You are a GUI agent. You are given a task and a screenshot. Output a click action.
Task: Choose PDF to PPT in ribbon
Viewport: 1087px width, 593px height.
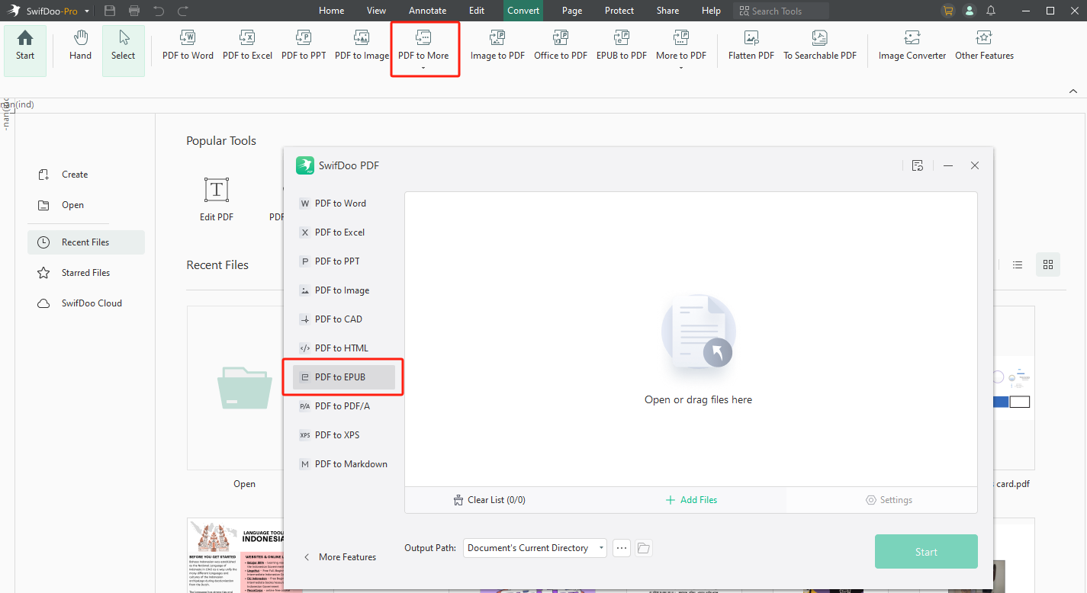pyautogui.click(x=304, y=46)
